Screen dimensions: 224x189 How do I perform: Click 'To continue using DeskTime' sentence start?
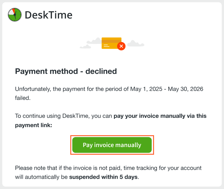(x=52, y=116)
